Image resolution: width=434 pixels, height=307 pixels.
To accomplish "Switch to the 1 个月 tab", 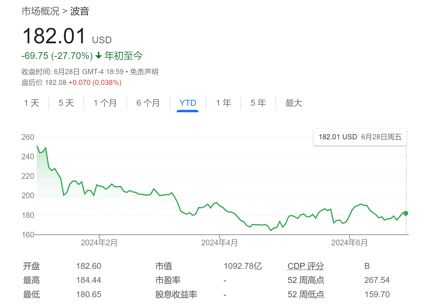I will [105, 103].
